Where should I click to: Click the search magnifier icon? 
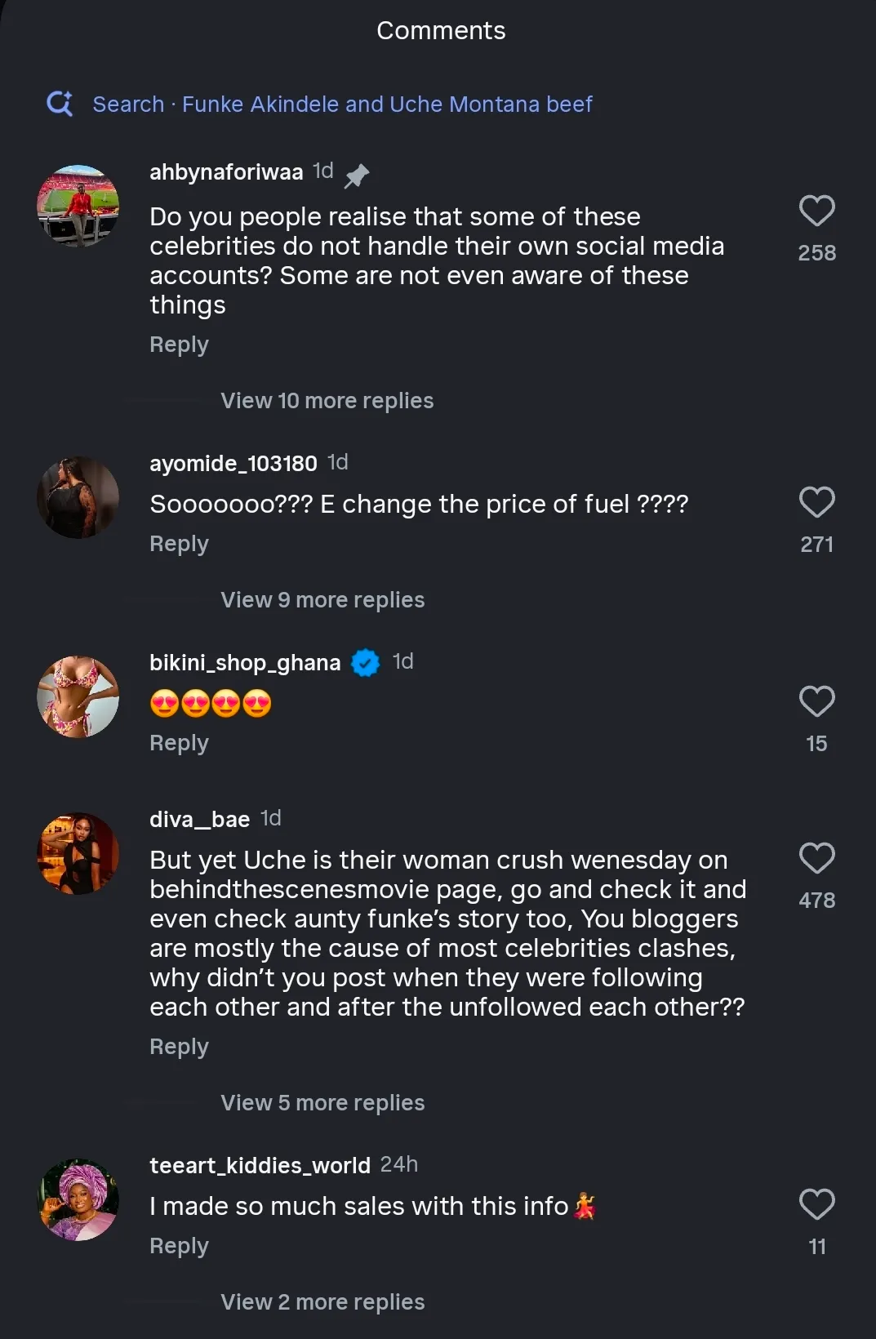60,104
